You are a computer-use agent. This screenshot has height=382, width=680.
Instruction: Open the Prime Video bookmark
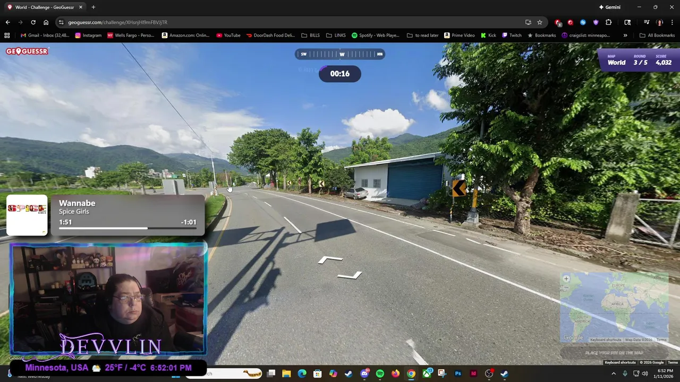(x=460, y=36)
